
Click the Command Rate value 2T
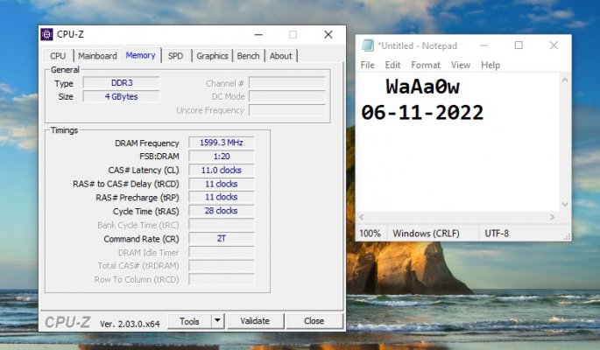click(x=222, y=238)
